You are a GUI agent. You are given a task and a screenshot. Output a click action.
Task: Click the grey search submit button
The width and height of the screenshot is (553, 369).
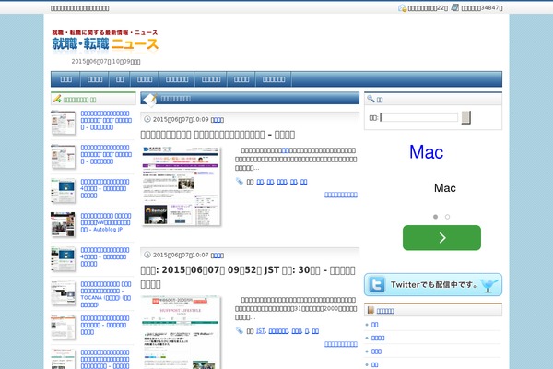click(465, 117)
